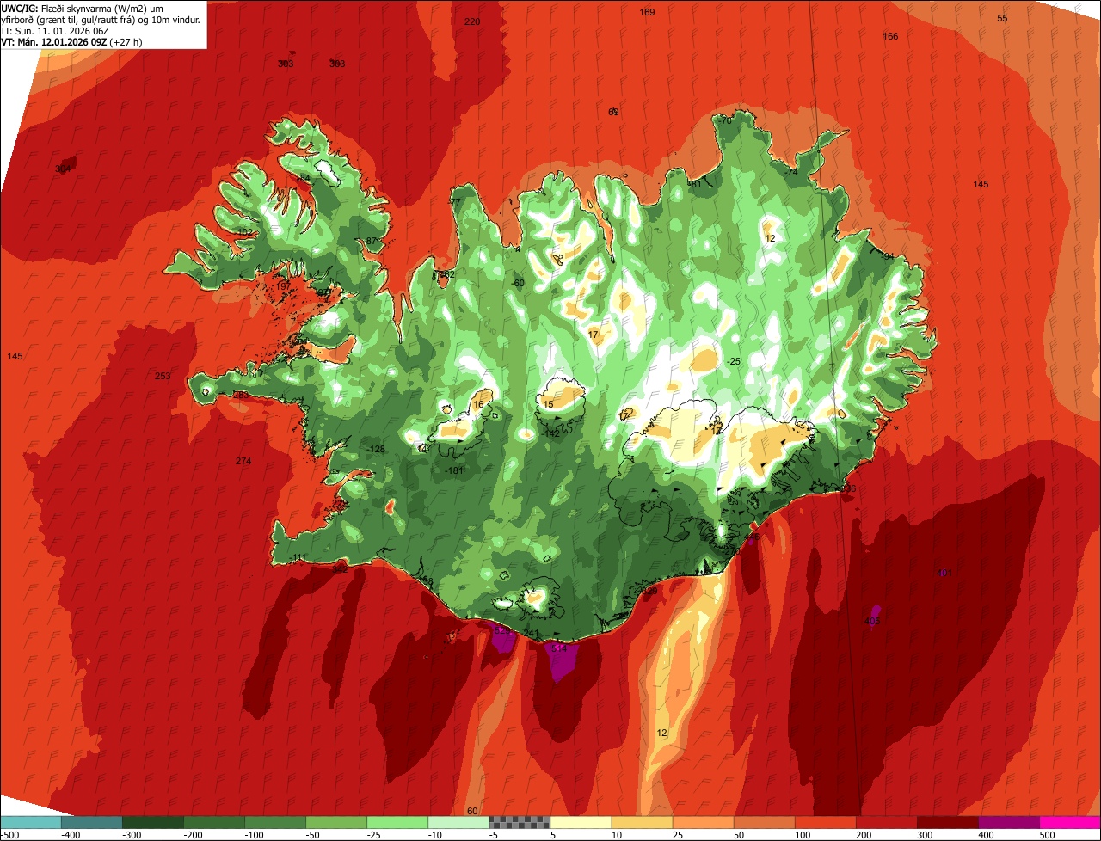This screenshot has height=841, width=1101.
Task: Click the value -81 on the north coast
Action: [x=695, y=183]
